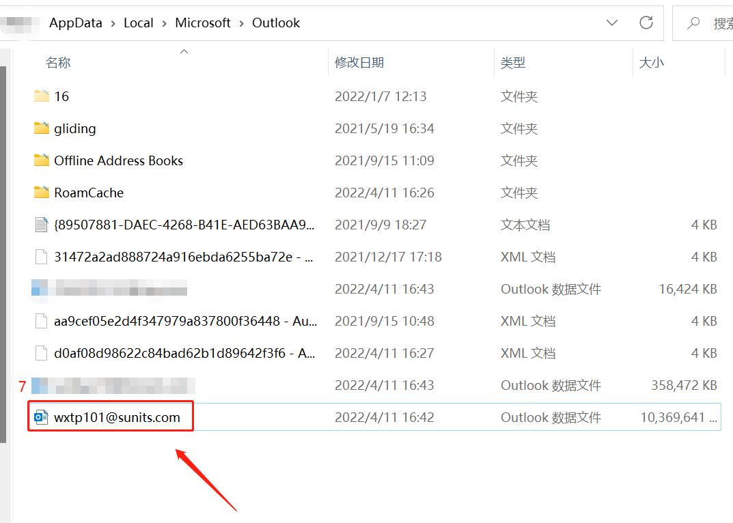Click Outlook in the breadcrumb path

coord(276,23)
